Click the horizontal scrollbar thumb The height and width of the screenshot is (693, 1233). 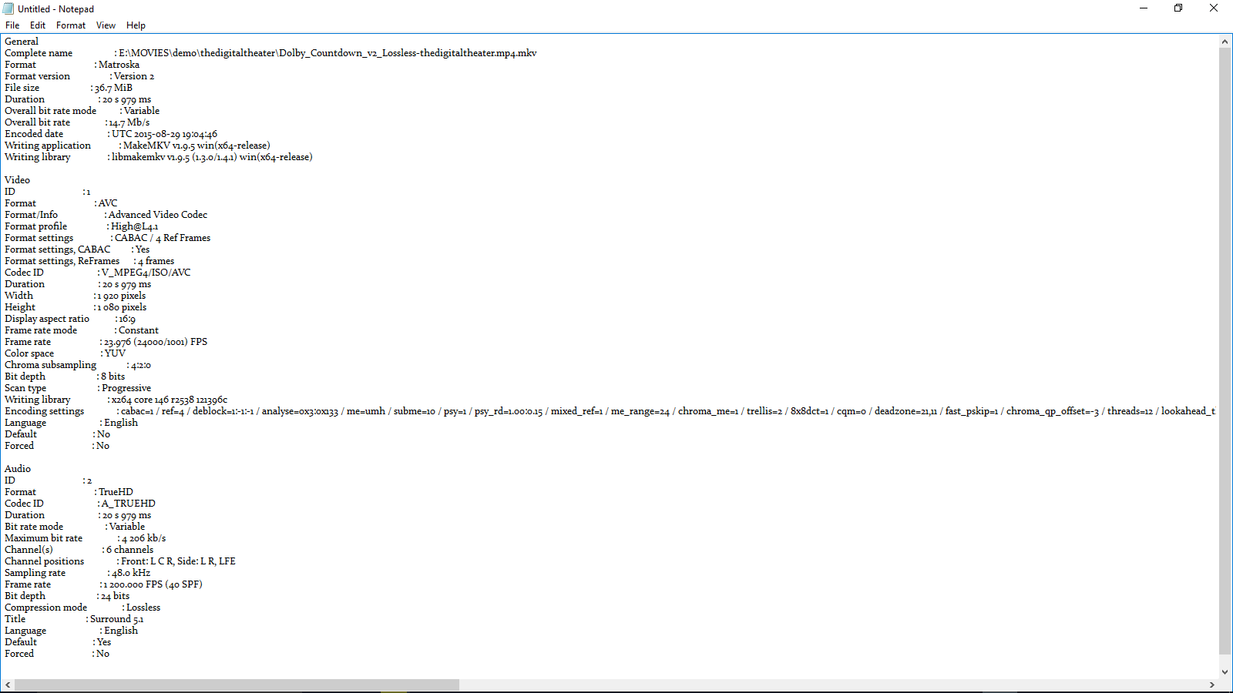point(237,685)
